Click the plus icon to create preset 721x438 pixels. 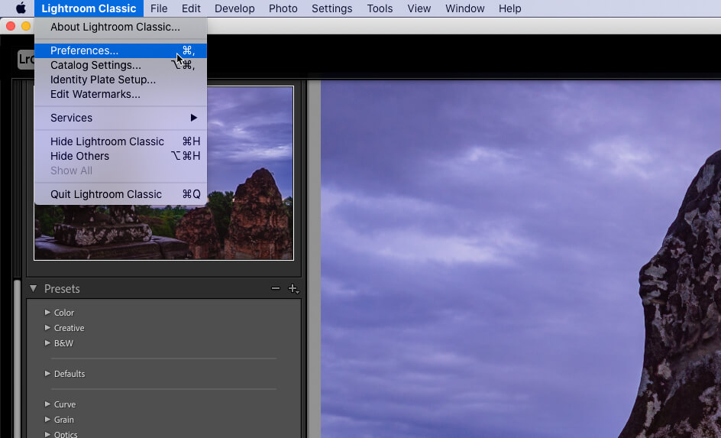coord(293,289)
